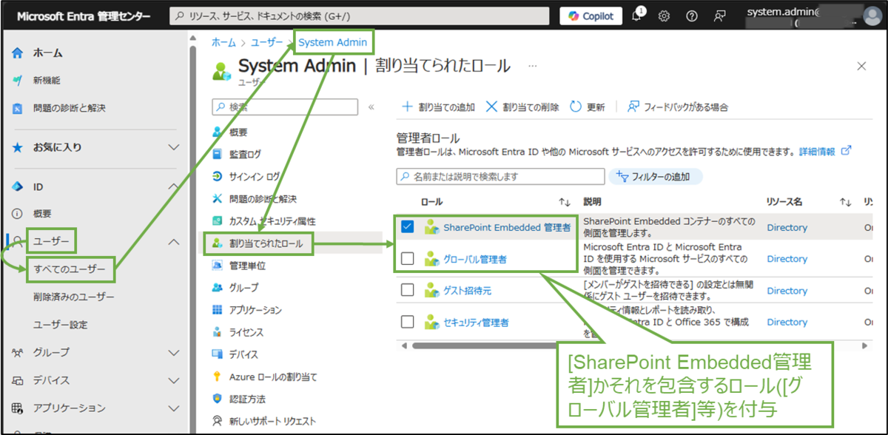888x435 pixels.
Task: Click 割り当ての追加 toolbar button
Action: [x=438, y=107]
